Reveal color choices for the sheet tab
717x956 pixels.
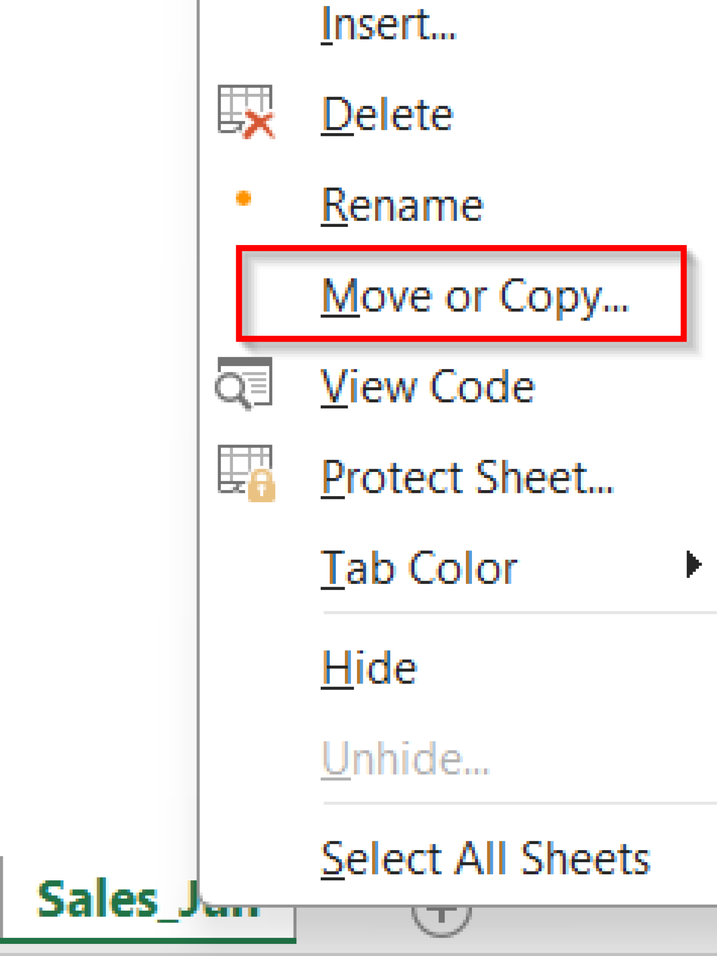[419, 563]
